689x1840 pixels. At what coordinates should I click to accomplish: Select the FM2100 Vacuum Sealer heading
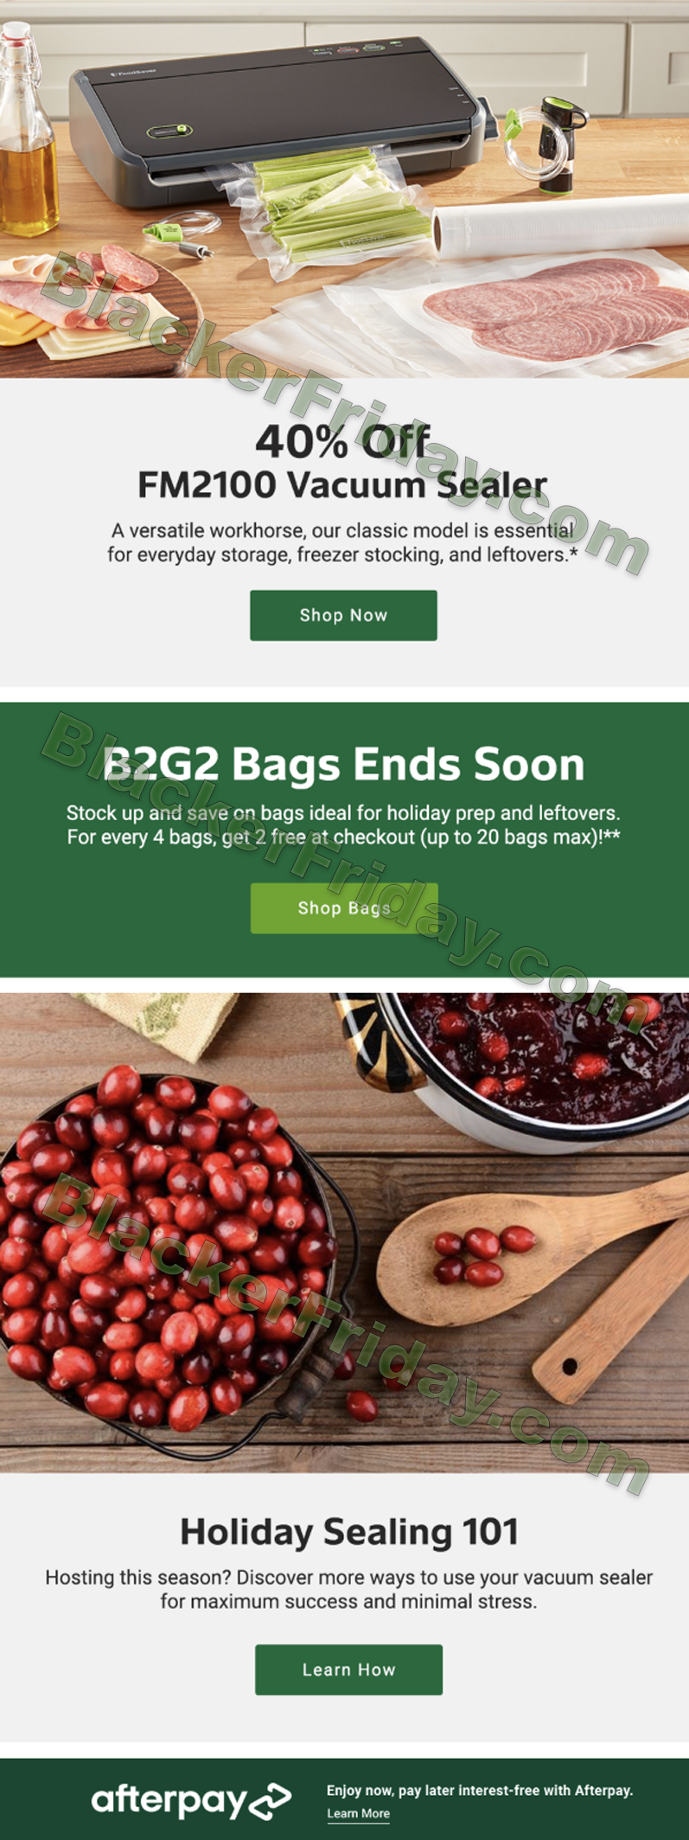343,484
